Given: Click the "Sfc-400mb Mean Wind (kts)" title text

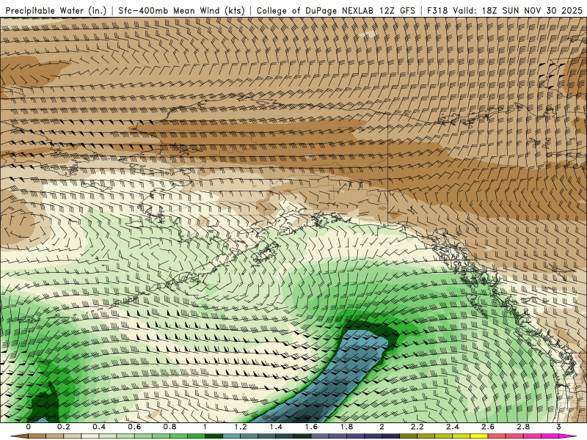Looking at the screenshot, I should (x=181, y=10).
